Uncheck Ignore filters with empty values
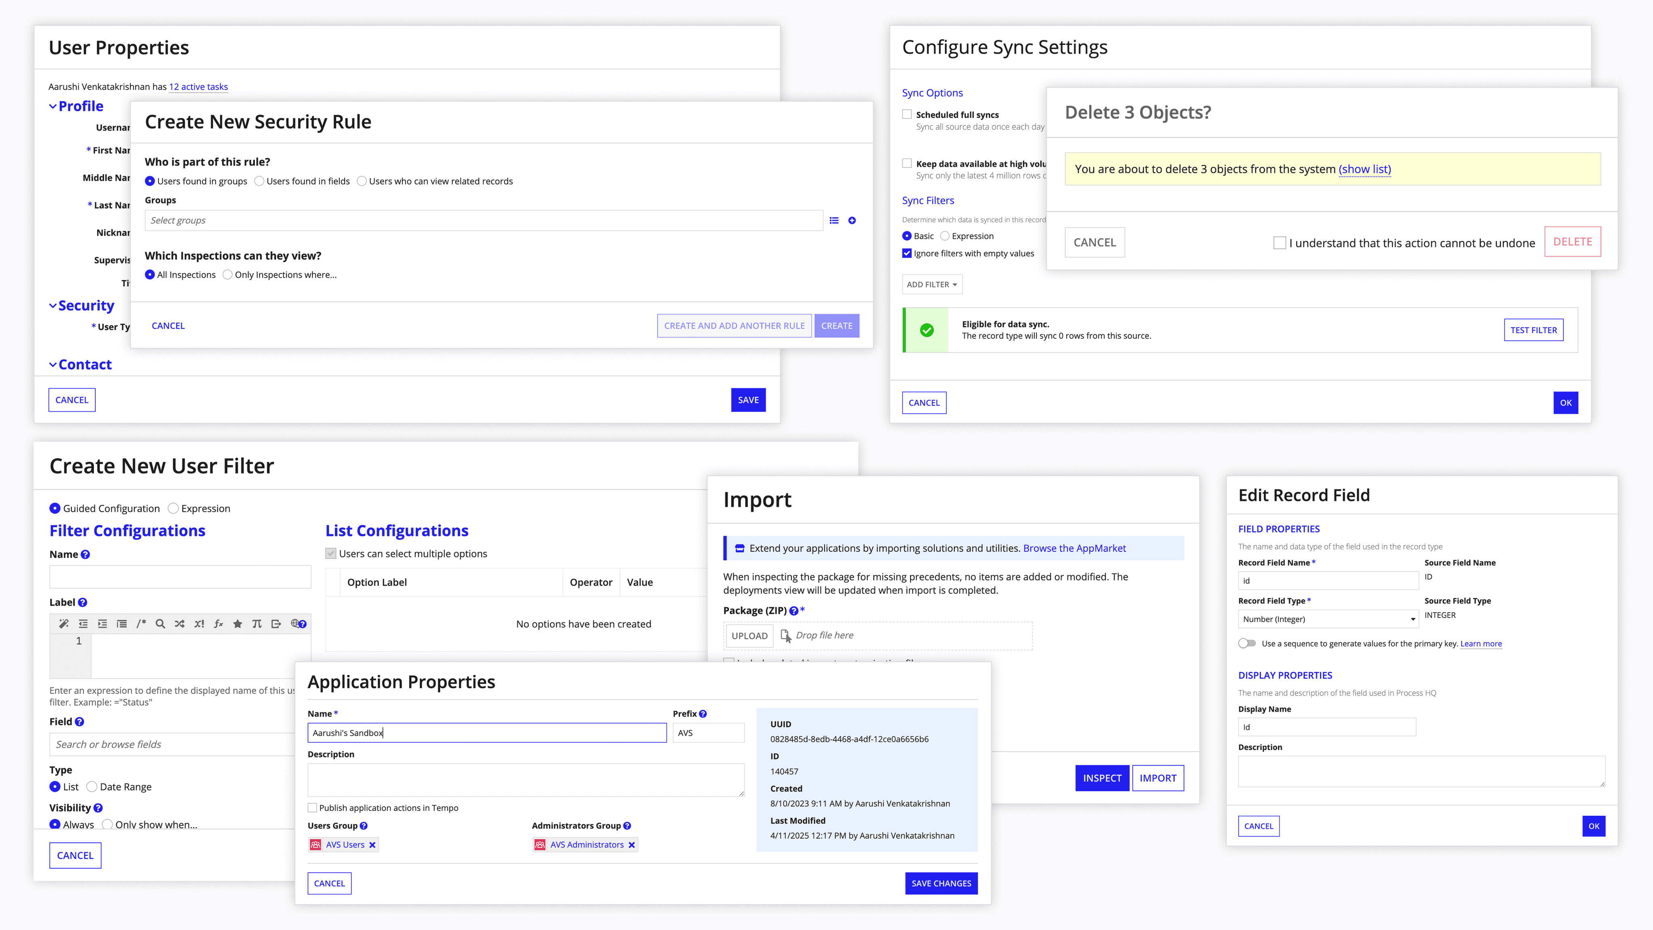Viewport: 1653px width, 930px height. tap(907, 253)
